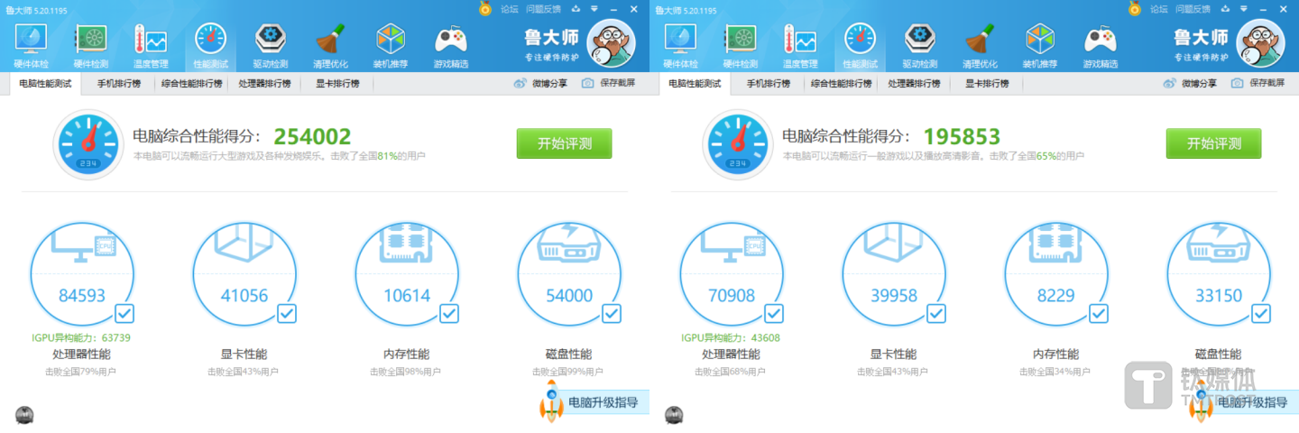This screenshot has height=433, width=1299.
Task: Open 论坛 link in the right window
Action: click(1159, 9)
